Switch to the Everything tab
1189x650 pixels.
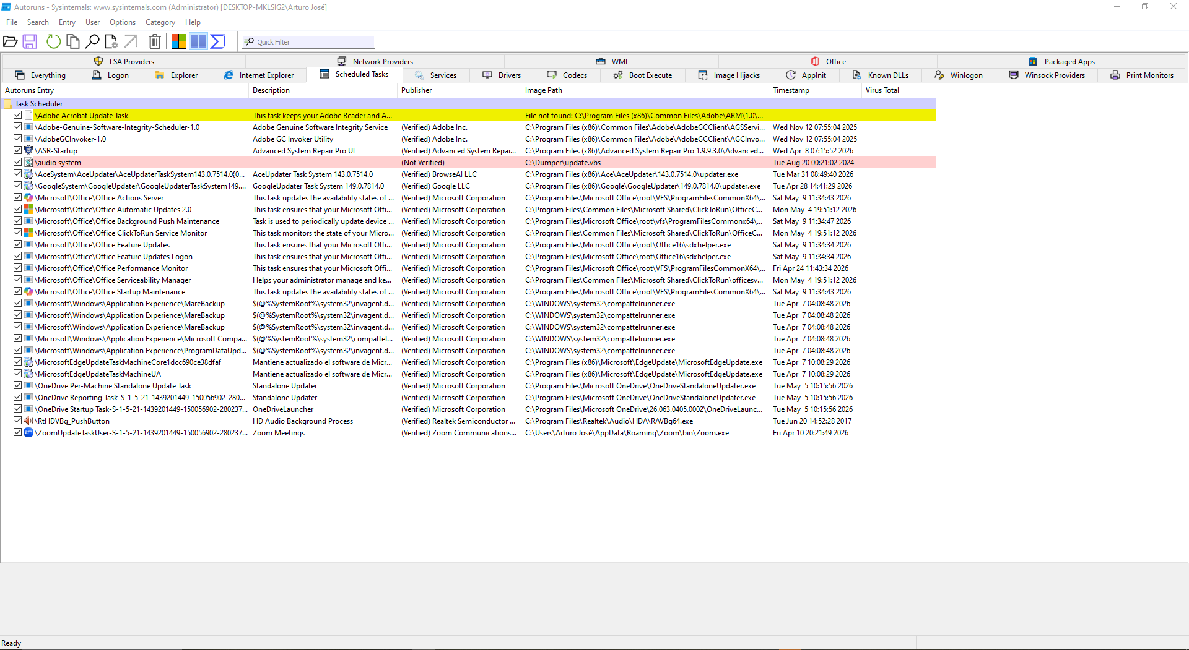40,75
